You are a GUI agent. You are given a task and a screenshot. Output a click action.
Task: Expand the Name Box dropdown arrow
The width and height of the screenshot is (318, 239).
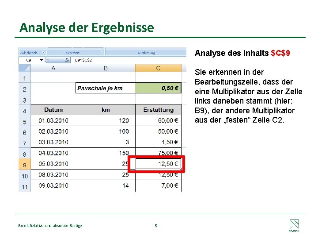point(42,60)
